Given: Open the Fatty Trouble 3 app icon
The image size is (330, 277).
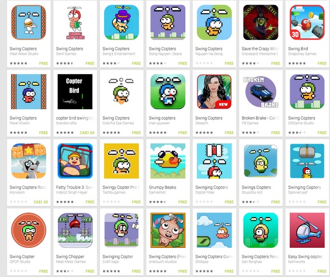Looking at the screenshot, I should pos(75,161).
